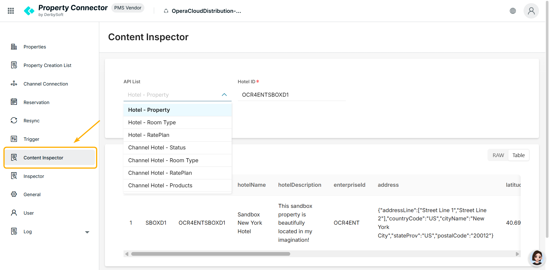The image size is (549, 270).
Task: Click the OCR4ENTSBOXD1 table cell
Action: point(202,223)
